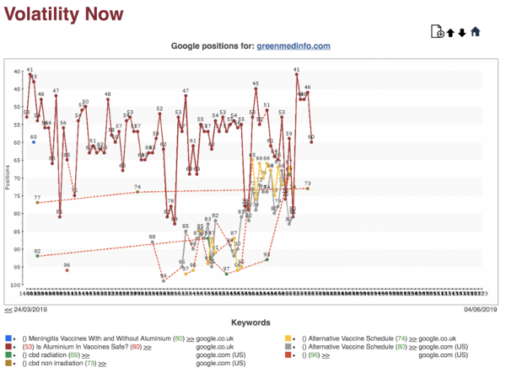Click the green cbd radiation legend swatch
Screen dimensions: 506x378
(x=8, y=354)
